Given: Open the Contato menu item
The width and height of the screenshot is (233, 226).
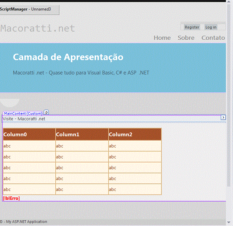Looking at the screenshot, I should [213, 38].
